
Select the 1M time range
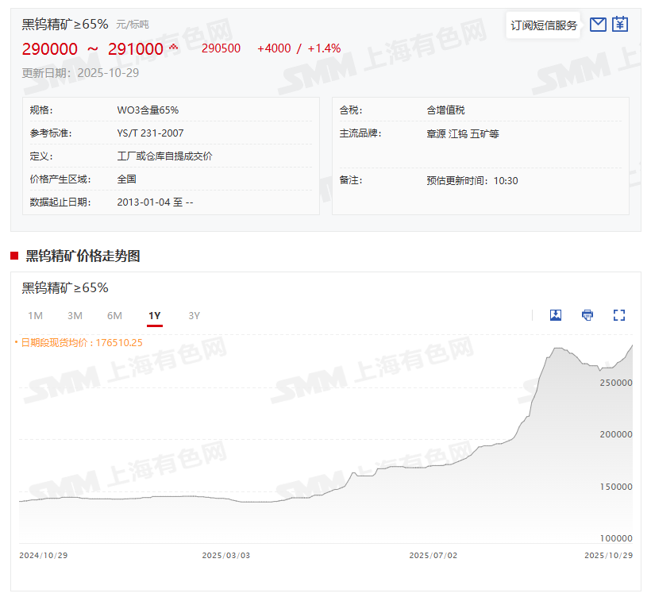point(35,316)
